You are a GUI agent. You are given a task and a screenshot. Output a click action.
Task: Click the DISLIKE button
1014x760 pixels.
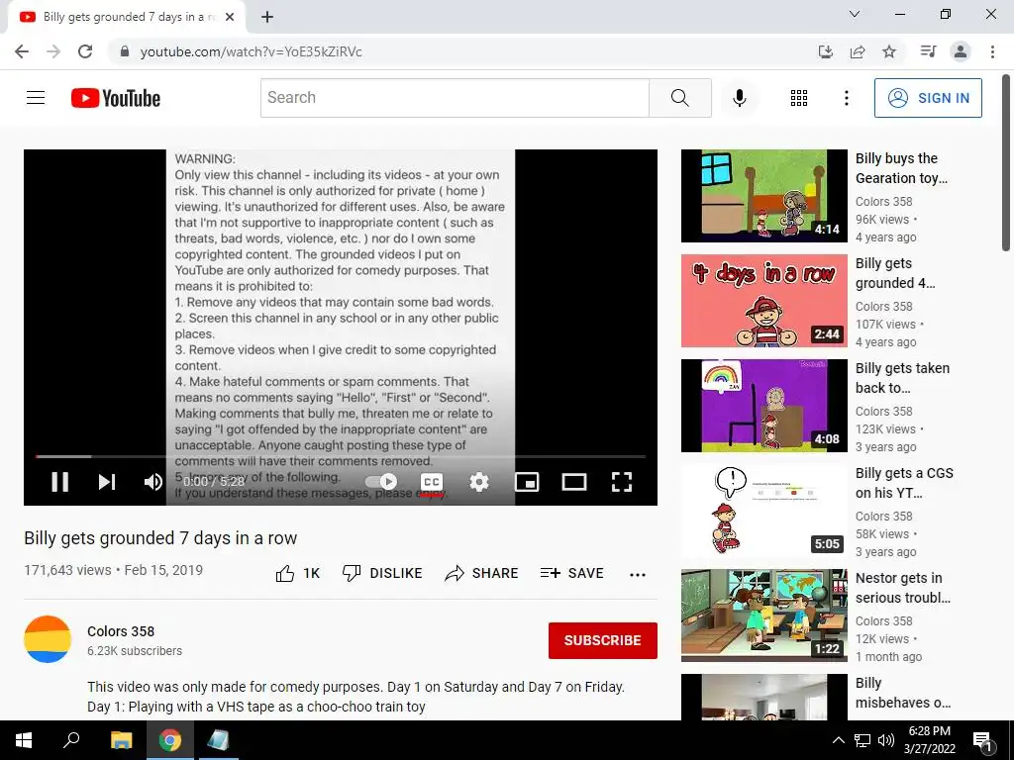[x=382, y=573]
